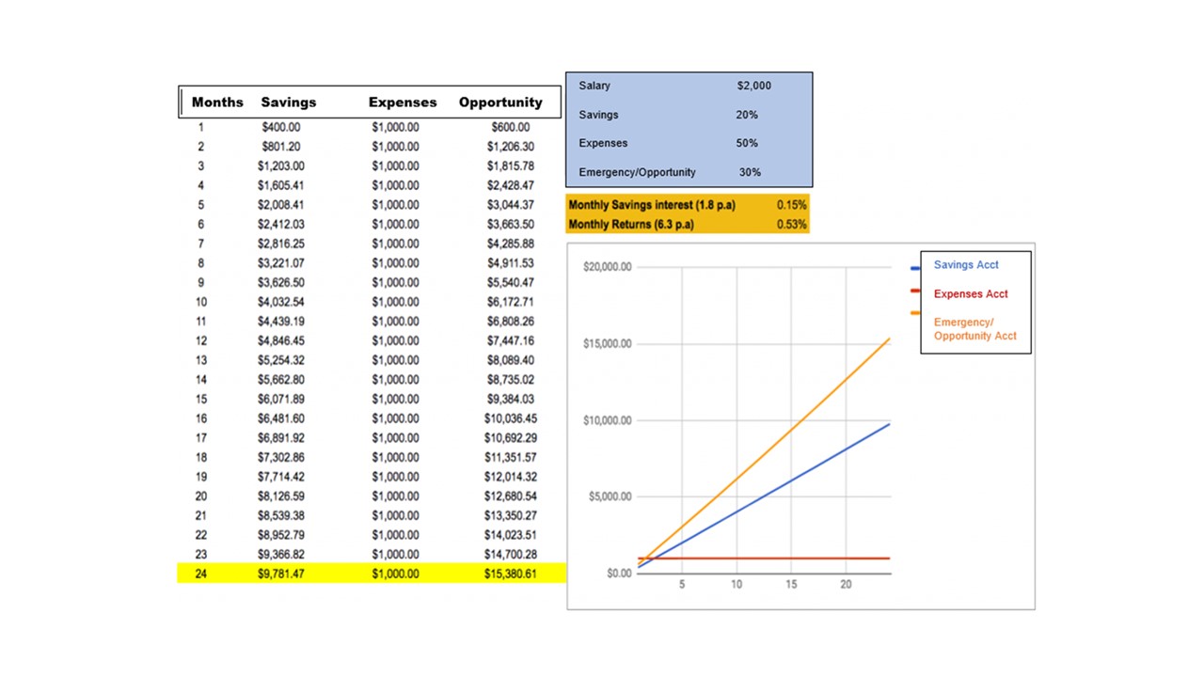Click the red Expenses Acct legend marker
Screen dimensions: 1204x677
point(916,291)
